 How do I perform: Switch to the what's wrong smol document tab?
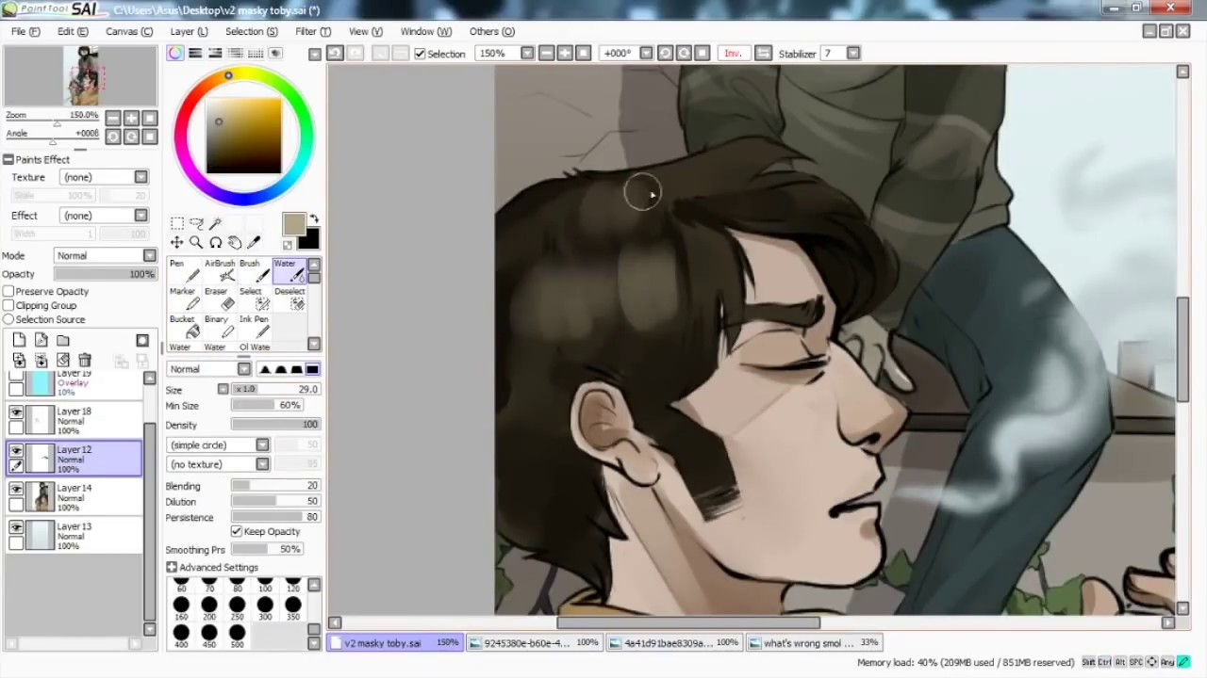[814, 643]
